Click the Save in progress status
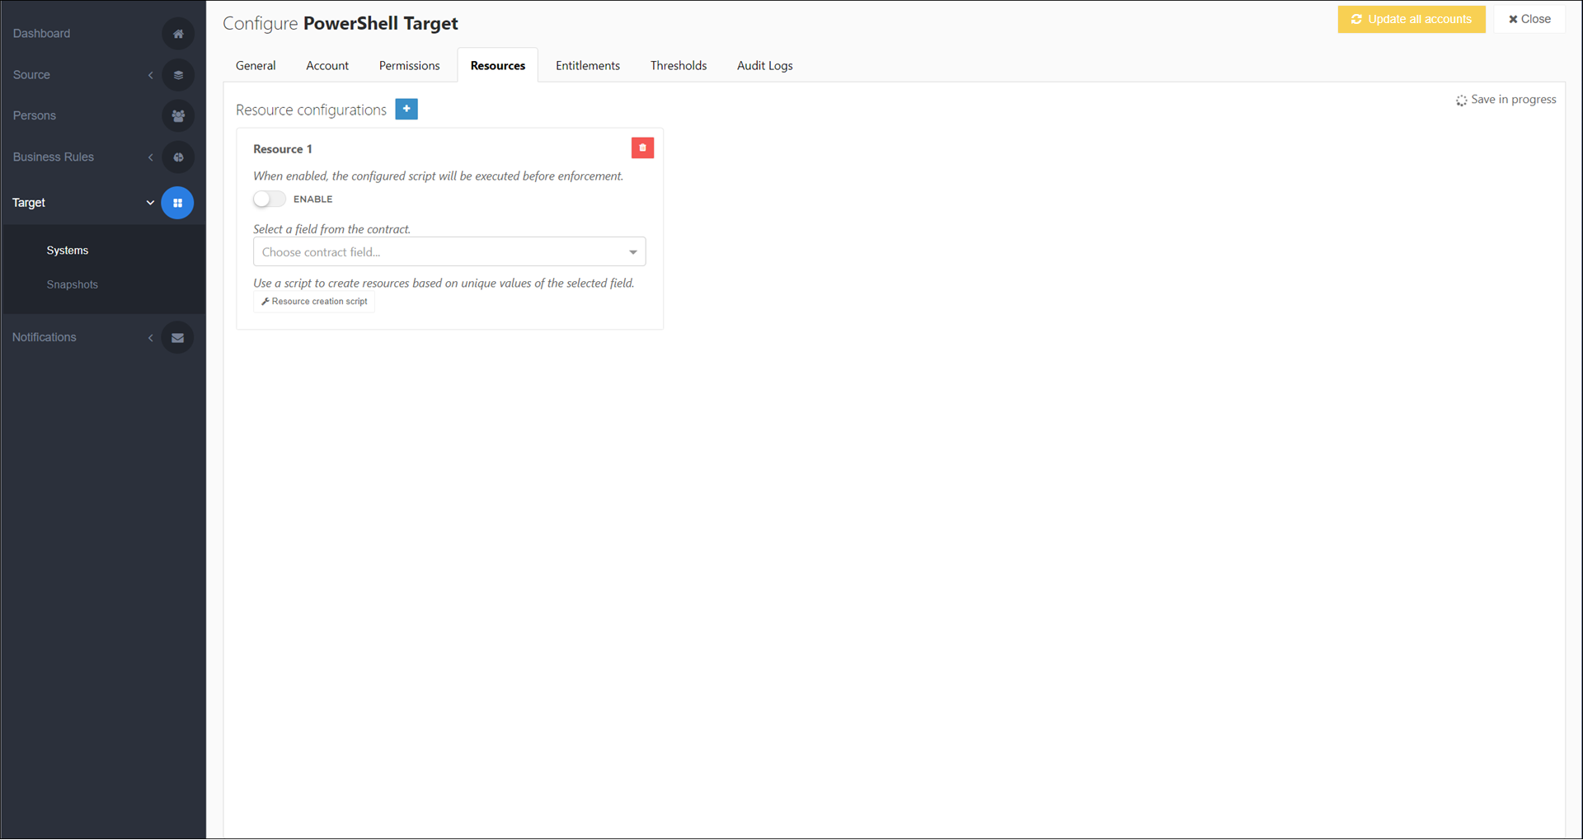 (1506, 100)
